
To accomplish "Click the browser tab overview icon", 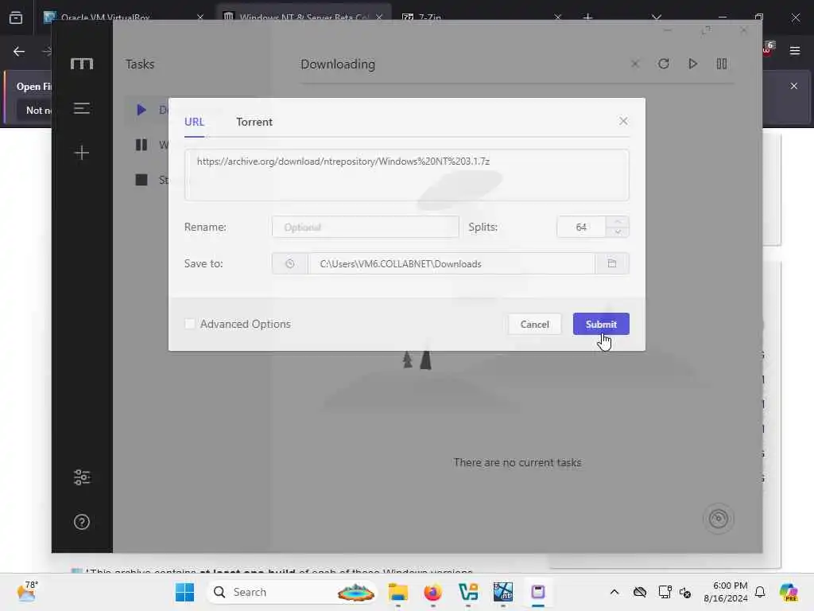I will (16, 18).
